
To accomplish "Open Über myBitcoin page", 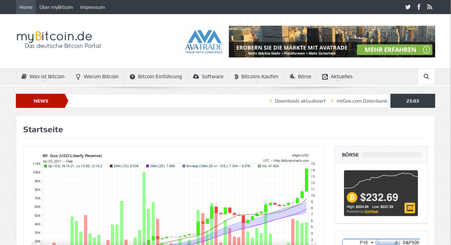I will click(x=56, y=7).
